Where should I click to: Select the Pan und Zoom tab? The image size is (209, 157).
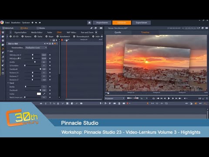[x=87, y=32]
